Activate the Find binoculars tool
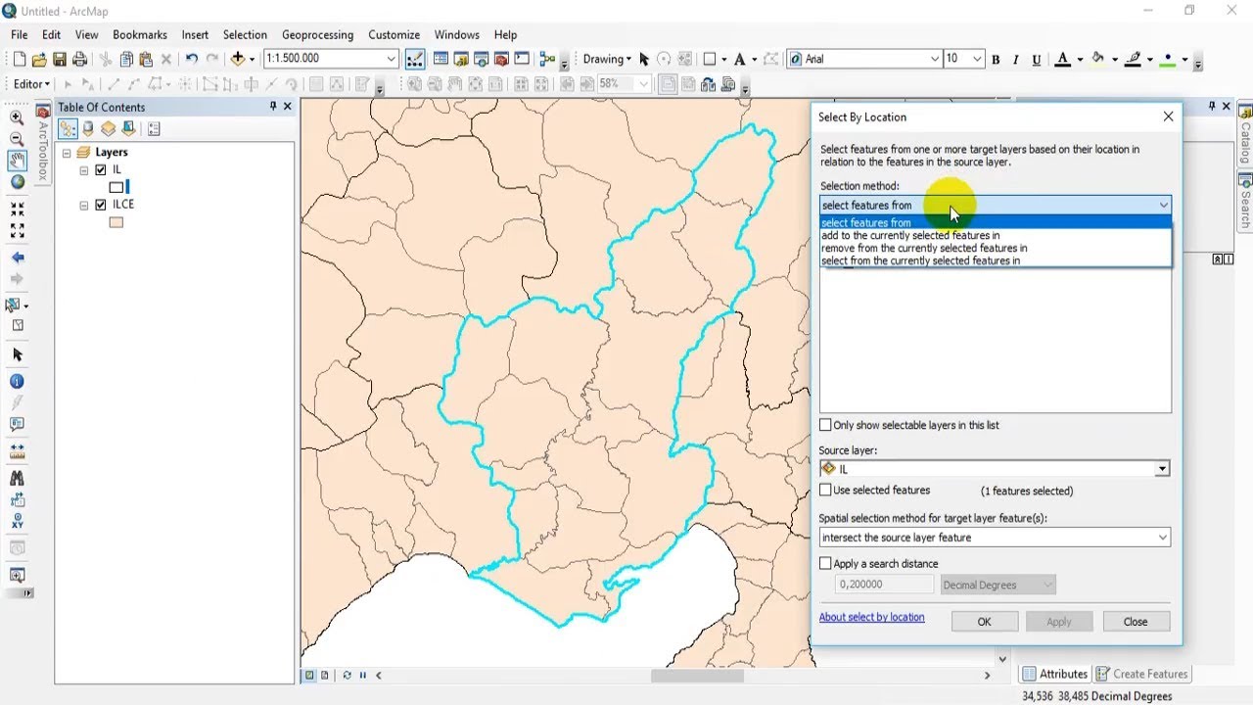This screenshot has width=1253, height=705. (17, 479)
